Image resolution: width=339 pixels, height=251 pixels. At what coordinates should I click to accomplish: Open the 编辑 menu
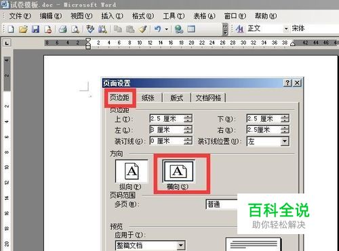50,16
